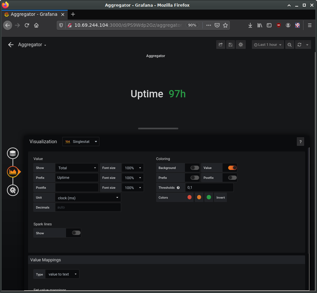This screenshot has height=293, width=317.
Task: Click the green threshold color swatch
Action: coord(209,197)
